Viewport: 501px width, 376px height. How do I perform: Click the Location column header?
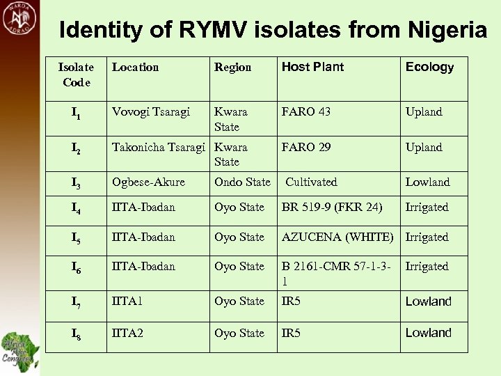pos(136,67)
